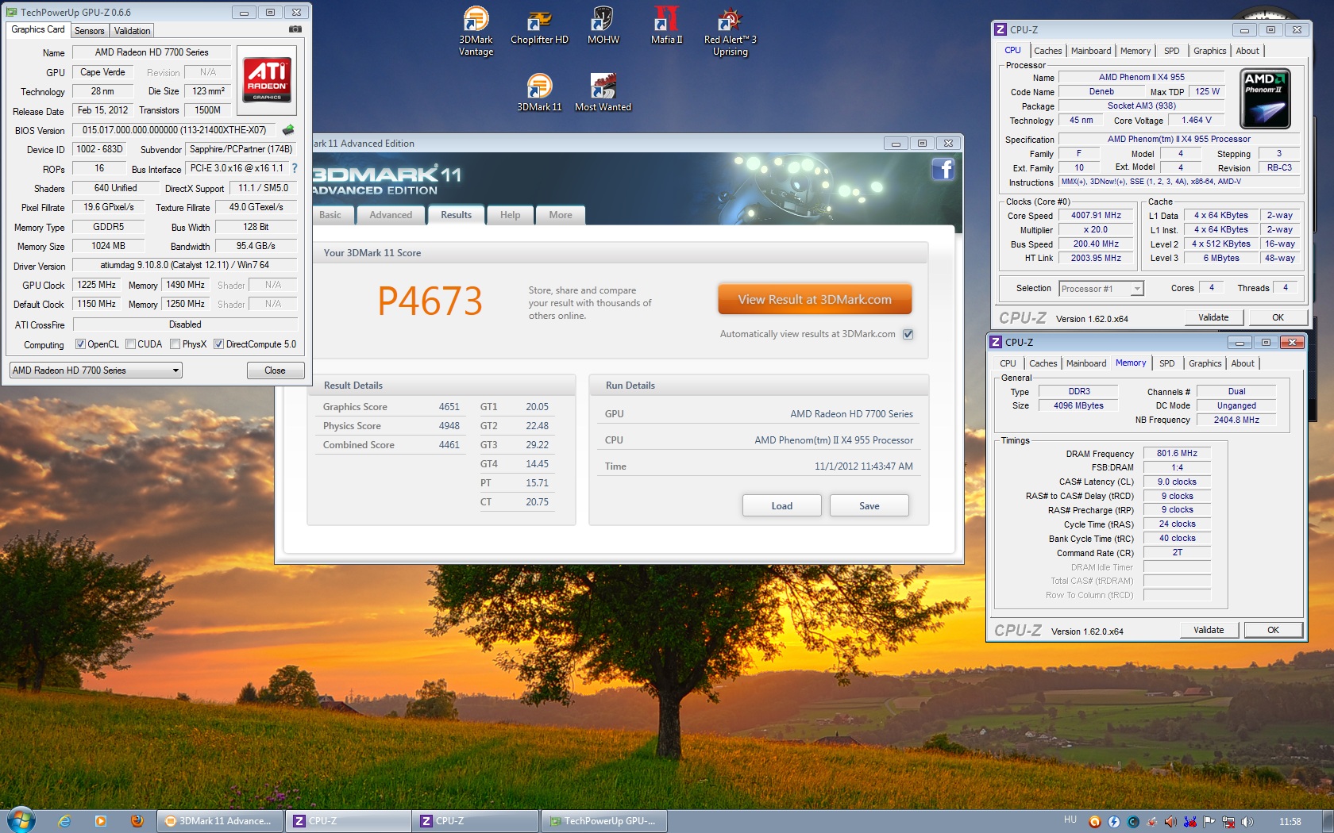
Task: Click the ATI Radeon Graphics logo
Action: pos(267,80)
